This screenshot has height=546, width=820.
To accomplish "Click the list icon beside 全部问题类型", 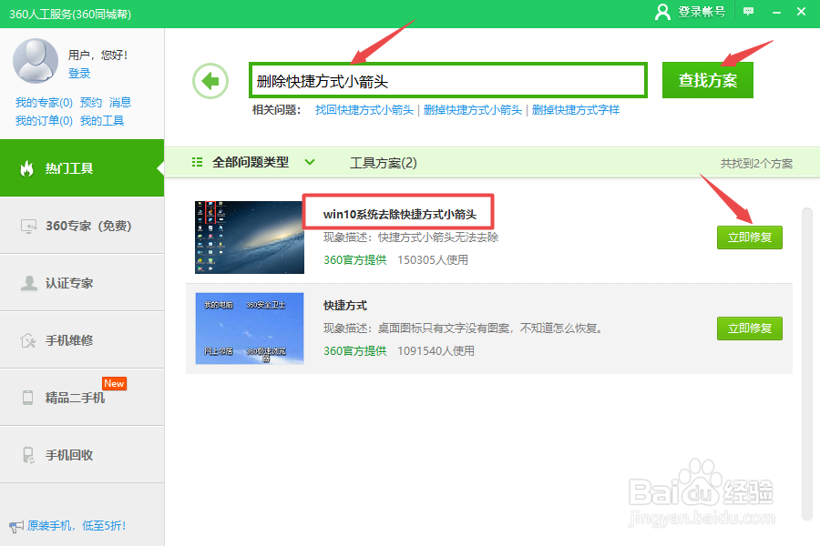I will coord(197,163).
